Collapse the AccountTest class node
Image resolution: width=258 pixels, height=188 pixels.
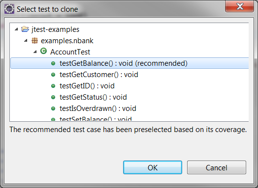point(35,52)
